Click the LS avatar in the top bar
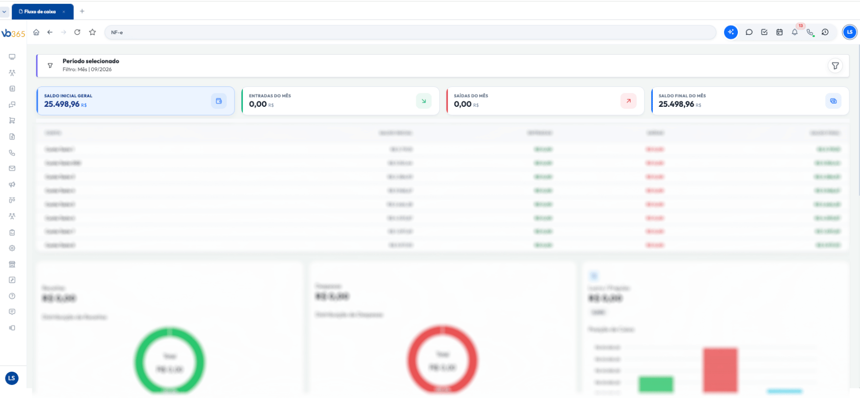The image size is (860, 398). [850, 32]
